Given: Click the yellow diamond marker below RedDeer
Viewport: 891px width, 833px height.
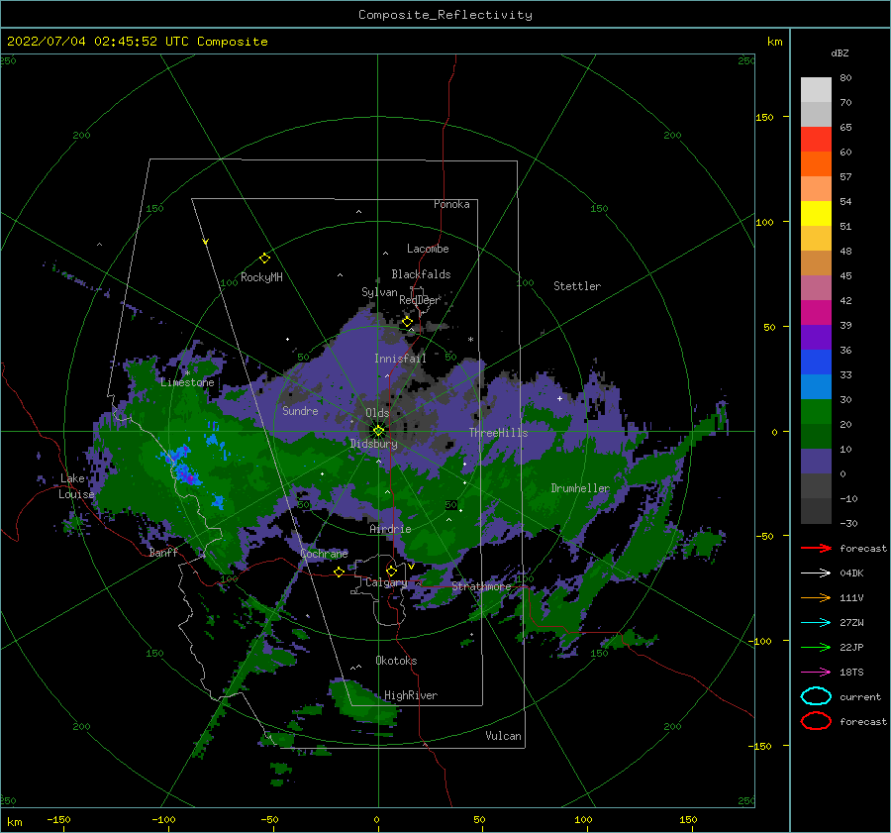Looking at the screenshot, I should (407, 322).
